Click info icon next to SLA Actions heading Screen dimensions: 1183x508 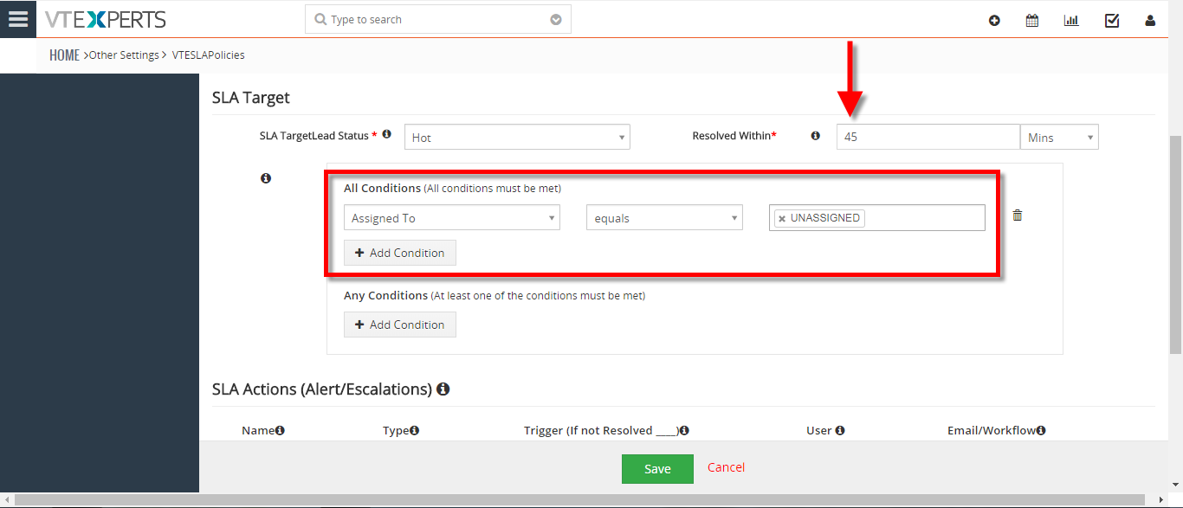coord(443,389)
